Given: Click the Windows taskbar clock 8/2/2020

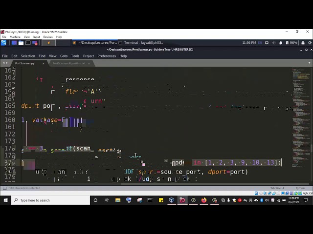Looking at the screenshot, I should point(293,200).
